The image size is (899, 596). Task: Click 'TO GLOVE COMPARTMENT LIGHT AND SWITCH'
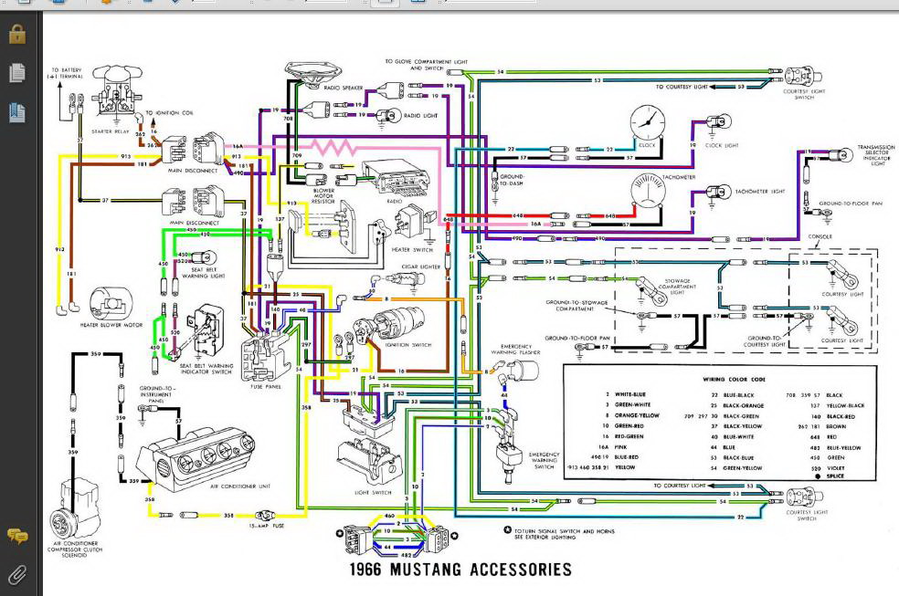[x=427, y=65]
